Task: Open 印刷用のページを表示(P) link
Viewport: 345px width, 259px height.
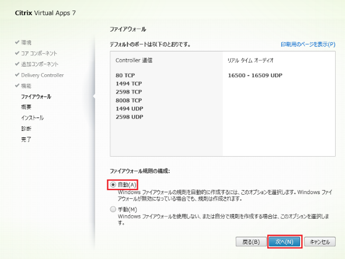Action: coord(308,44)
